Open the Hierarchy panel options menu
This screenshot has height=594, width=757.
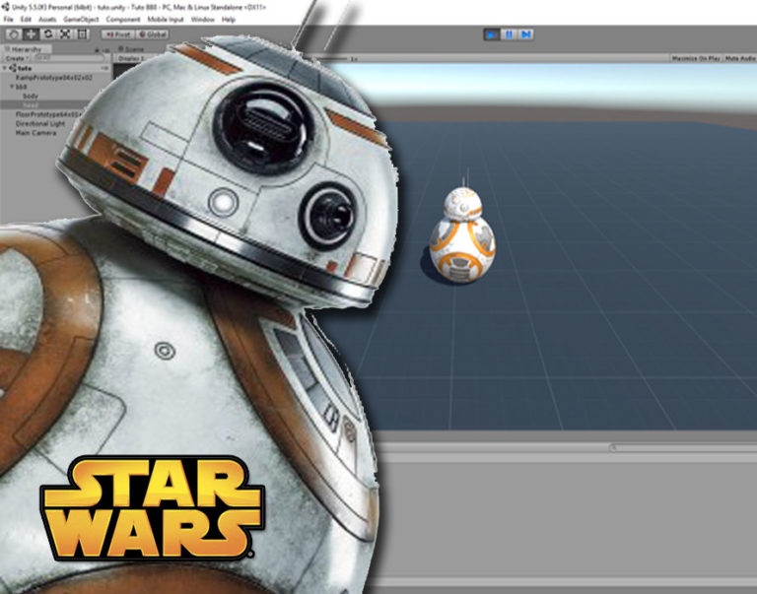[x=105, y=49]
